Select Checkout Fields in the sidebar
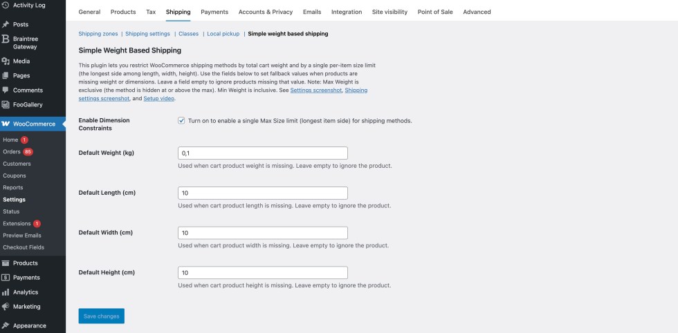 pos(24,247)
